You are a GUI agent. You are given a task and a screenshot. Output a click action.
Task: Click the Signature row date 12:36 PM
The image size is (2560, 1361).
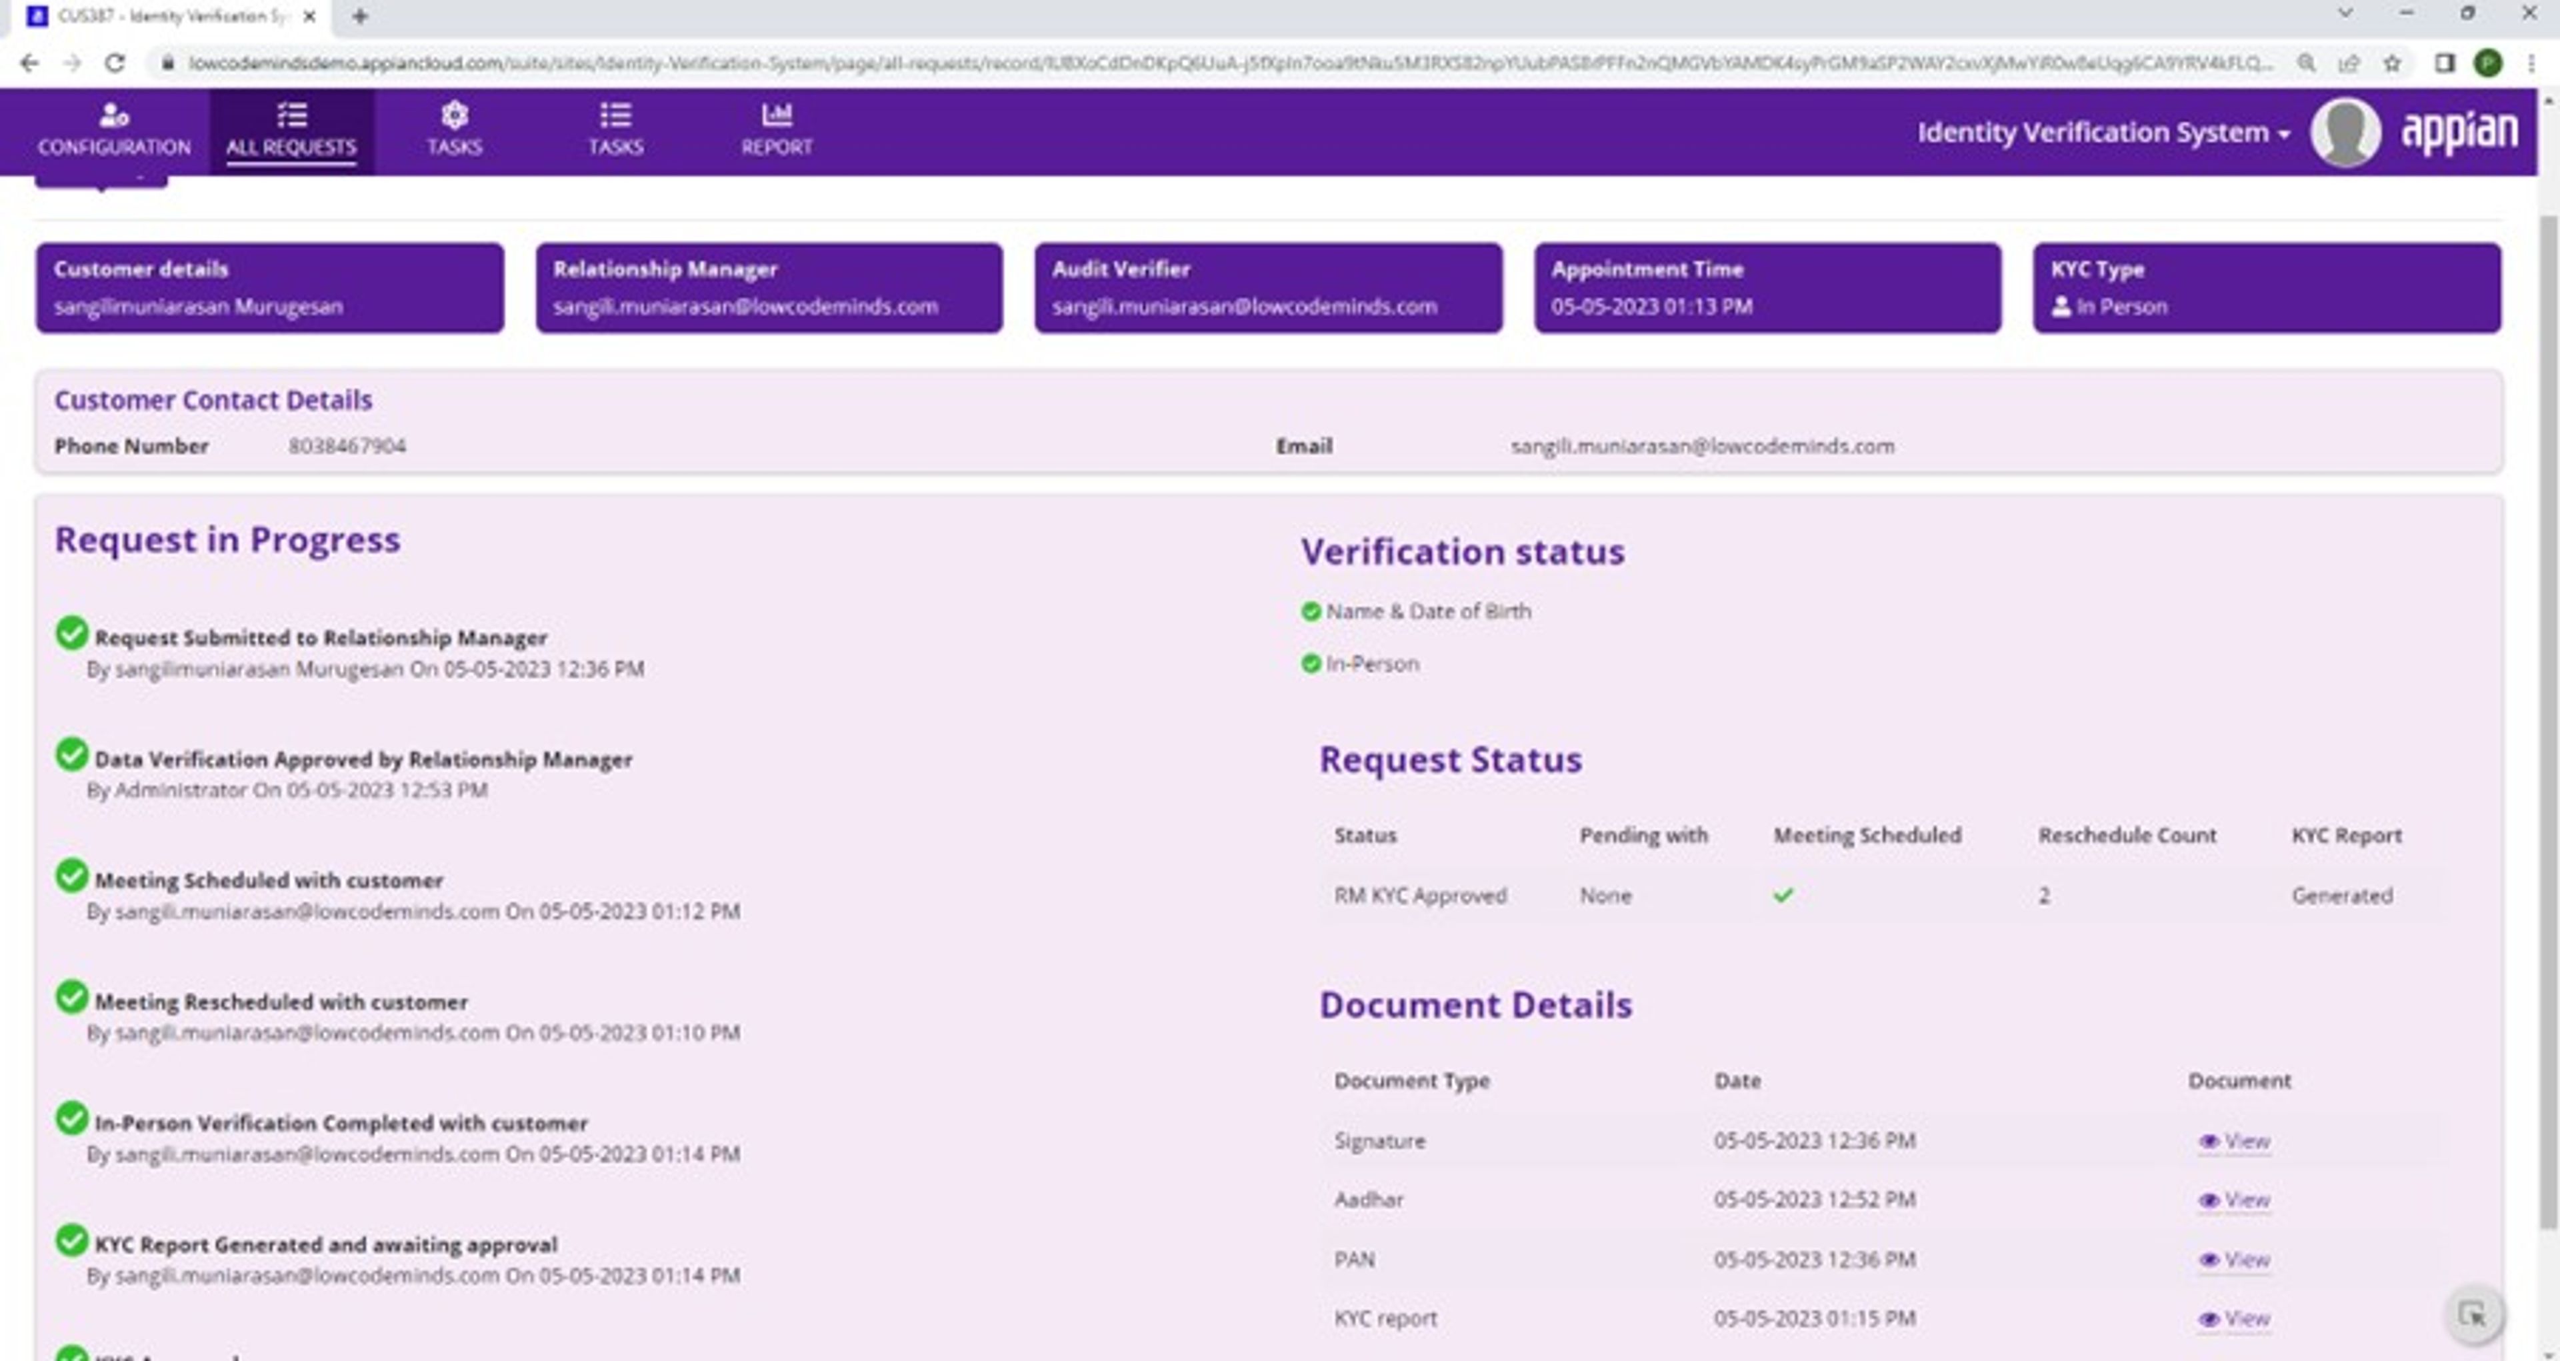1813,1142
